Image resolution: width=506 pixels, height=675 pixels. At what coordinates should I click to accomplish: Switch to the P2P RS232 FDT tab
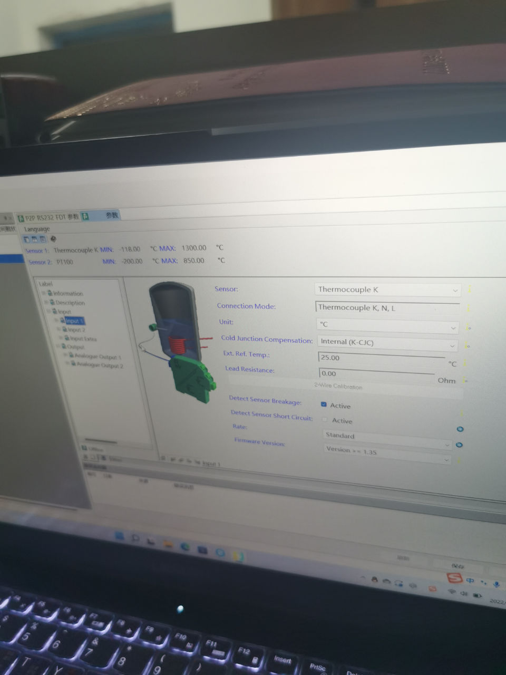(48, 217)
